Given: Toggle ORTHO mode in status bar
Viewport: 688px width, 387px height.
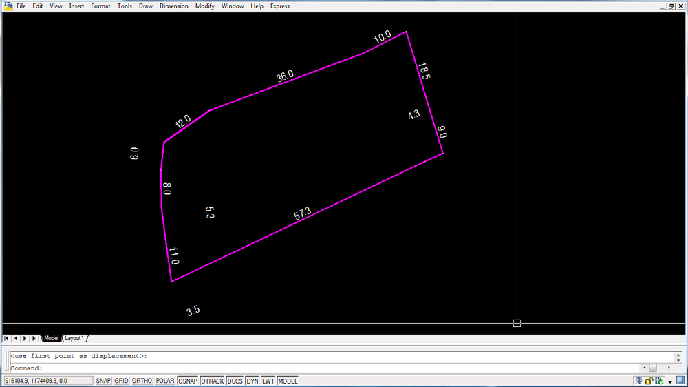Looking at the screenshot, I should click(x=142, y=381).
